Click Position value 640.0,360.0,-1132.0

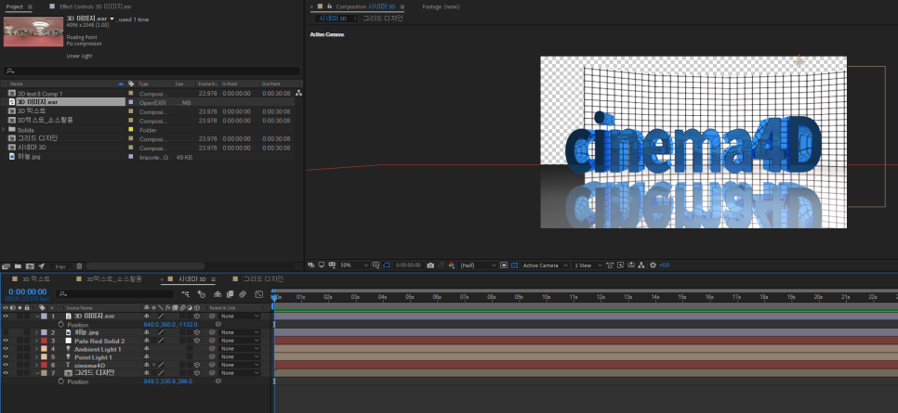coord(170,324)
